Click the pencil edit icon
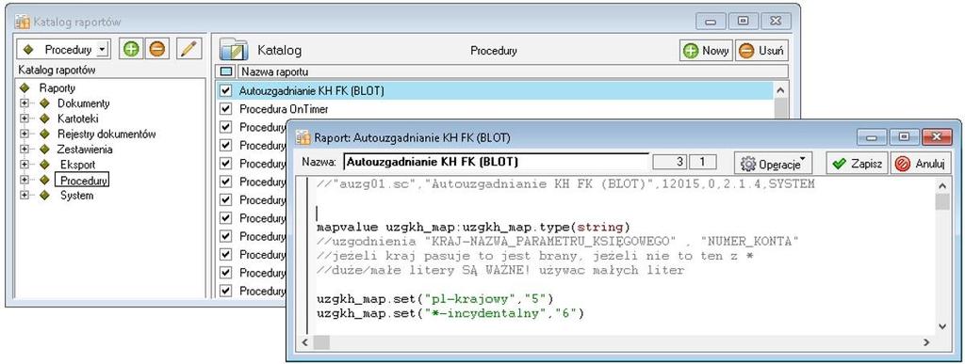 point(189,49)
